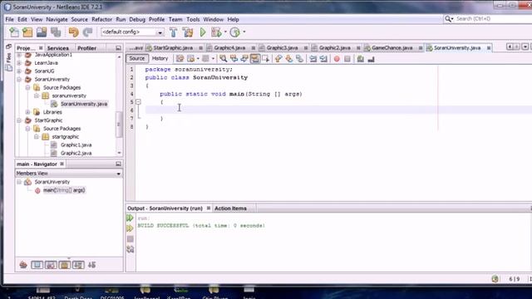Toggle Rectangular Selection icon in editor toolbar
The image size is (532, 299).
click(266, 59)
